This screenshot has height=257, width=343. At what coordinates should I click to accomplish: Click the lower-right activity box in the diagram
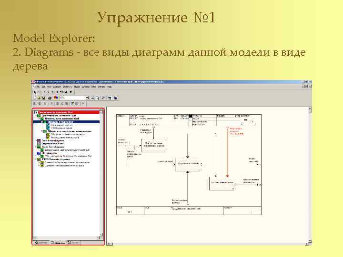coord(222,183)
